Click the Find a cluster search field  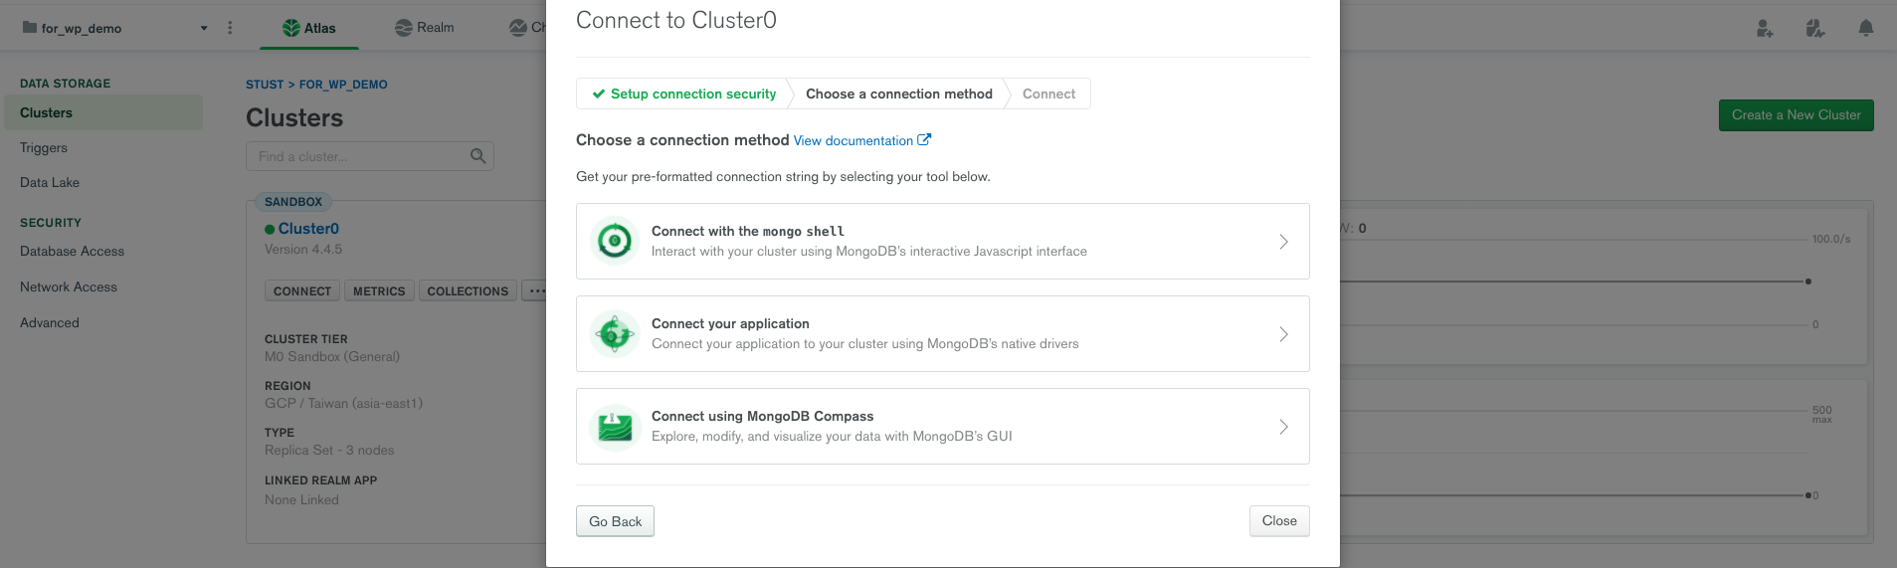point(358,156)
